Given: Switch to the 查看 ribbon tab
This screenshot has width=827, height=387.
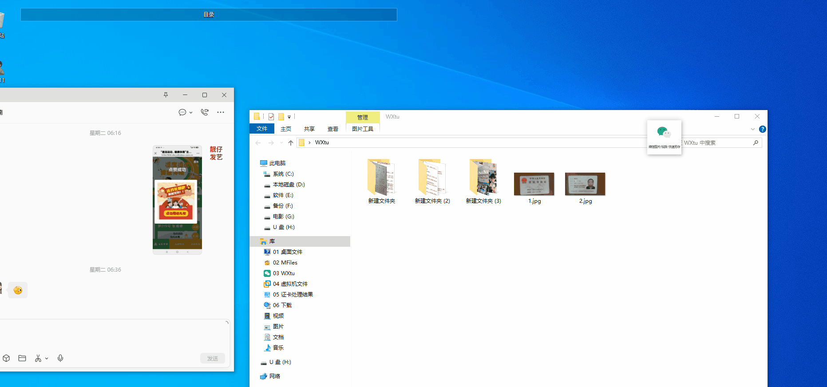Looking at the screenshot, I should (x=332, y=129).
